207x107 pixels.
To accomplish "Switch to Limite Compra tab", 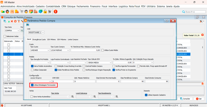I will [x=73, y=39].
